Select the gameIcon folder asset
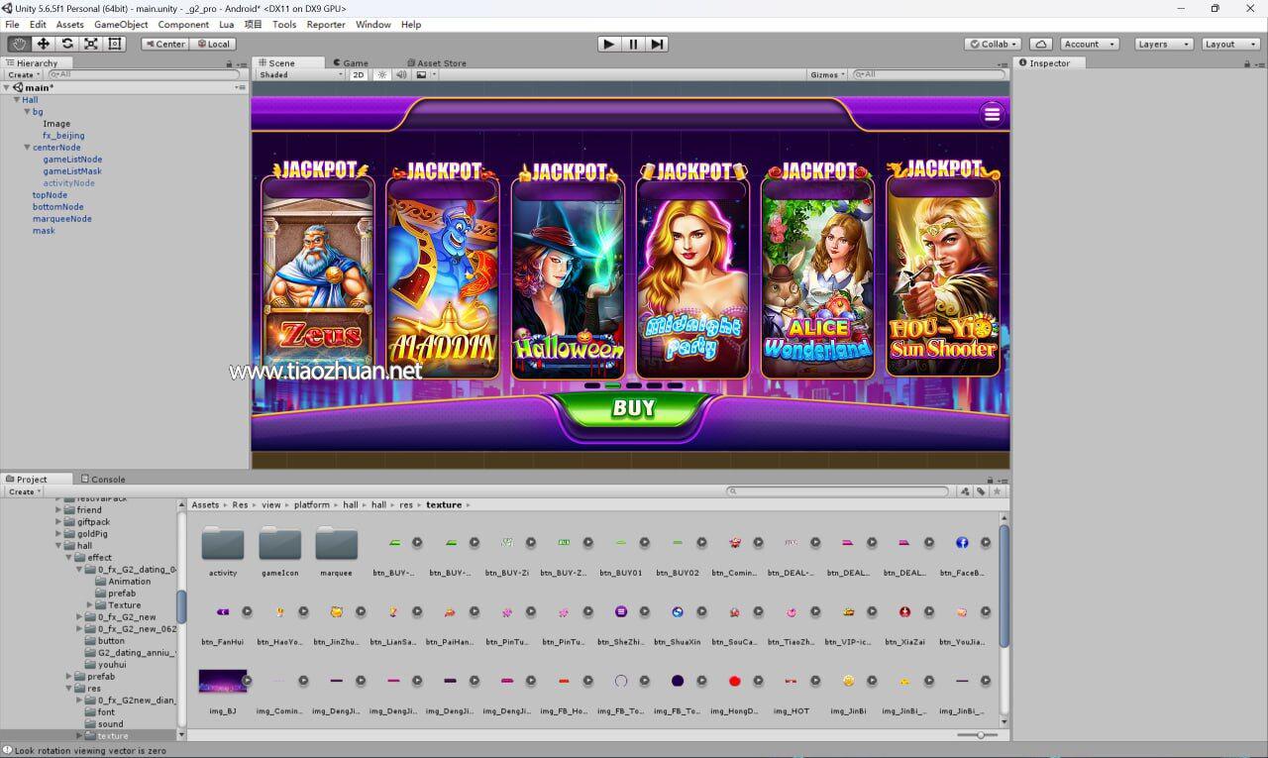 [280, 551]
